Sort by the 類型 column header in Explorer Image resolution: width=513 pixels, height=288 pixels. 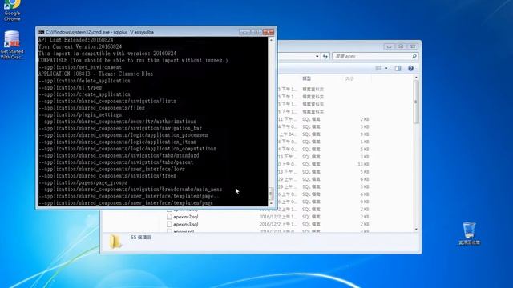click(306, 78)
